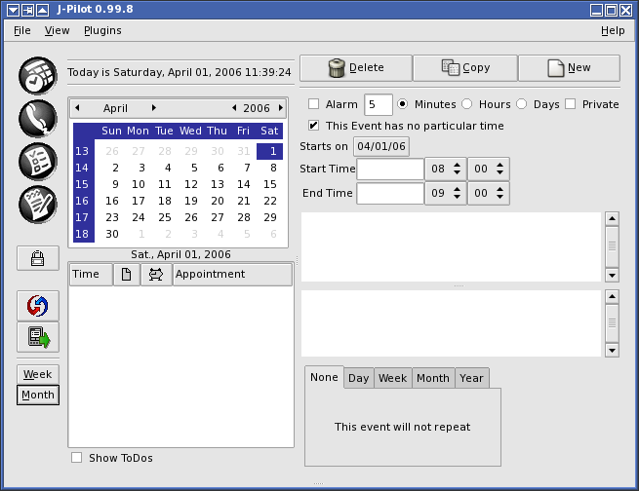Click the Backup device icon button
The height and width of the screenshot is (491, 639).
[38, 337]
